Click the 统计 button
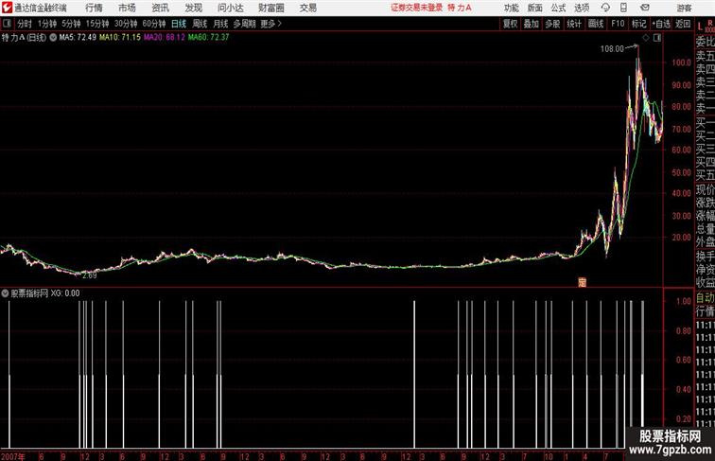 (574, 24)
